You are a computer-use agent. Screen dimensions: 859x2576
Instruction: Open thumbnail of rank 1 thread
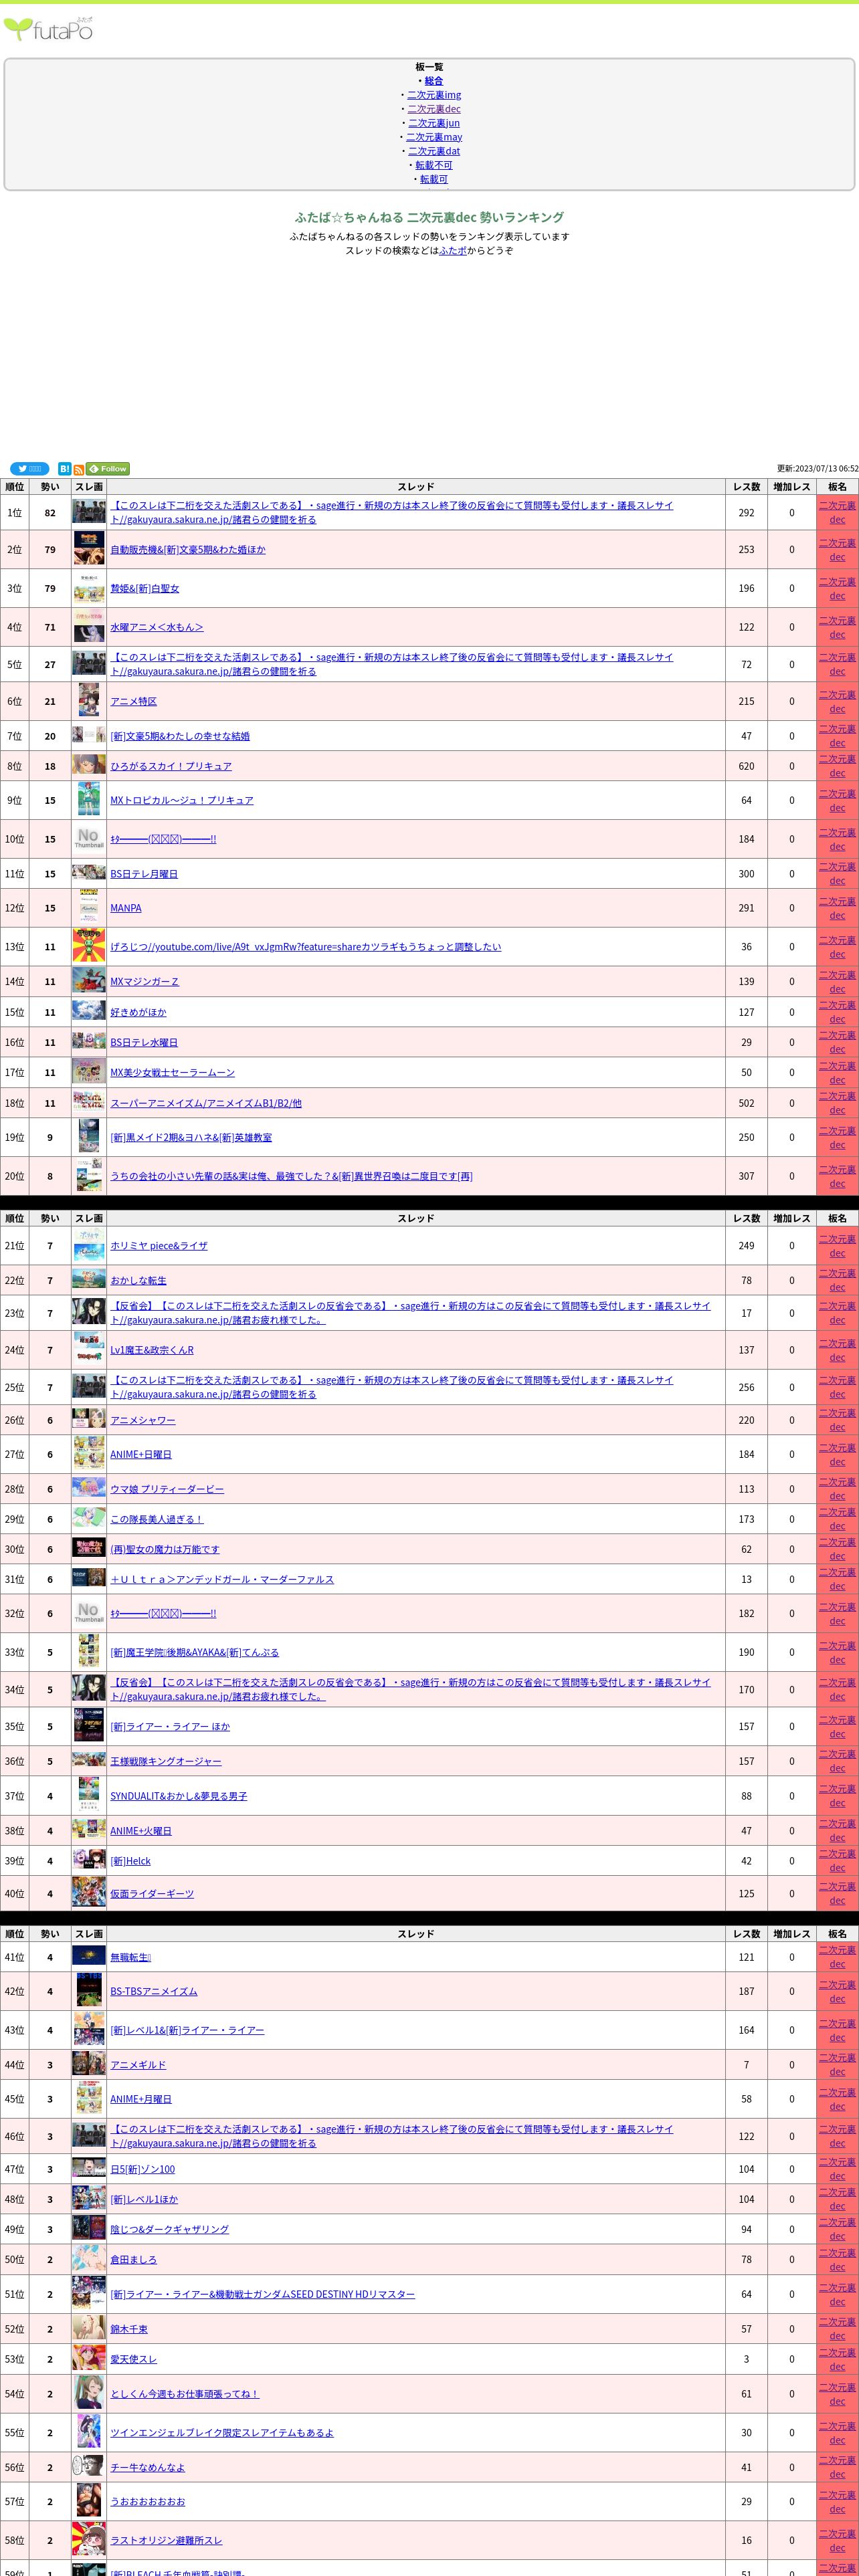pyautogui.click(x=89, y=512)
